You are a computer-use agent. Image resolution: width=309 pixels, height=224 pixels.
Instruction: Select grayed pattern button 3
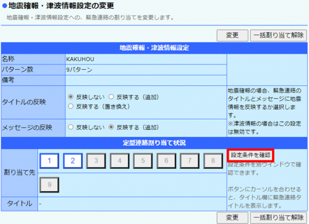(96, 161)
